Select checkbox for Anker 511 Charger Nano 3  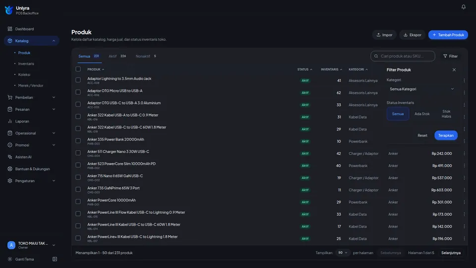[x=78, y=153]
